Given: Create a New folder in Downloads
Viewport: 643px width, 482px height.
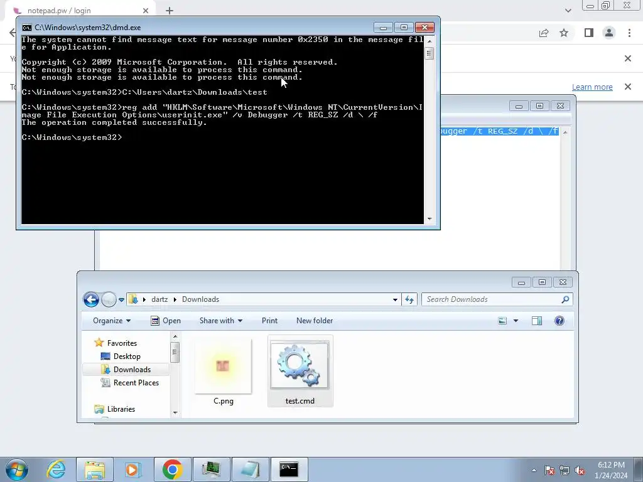Looking at the screenshot, I should click(315, 321).
